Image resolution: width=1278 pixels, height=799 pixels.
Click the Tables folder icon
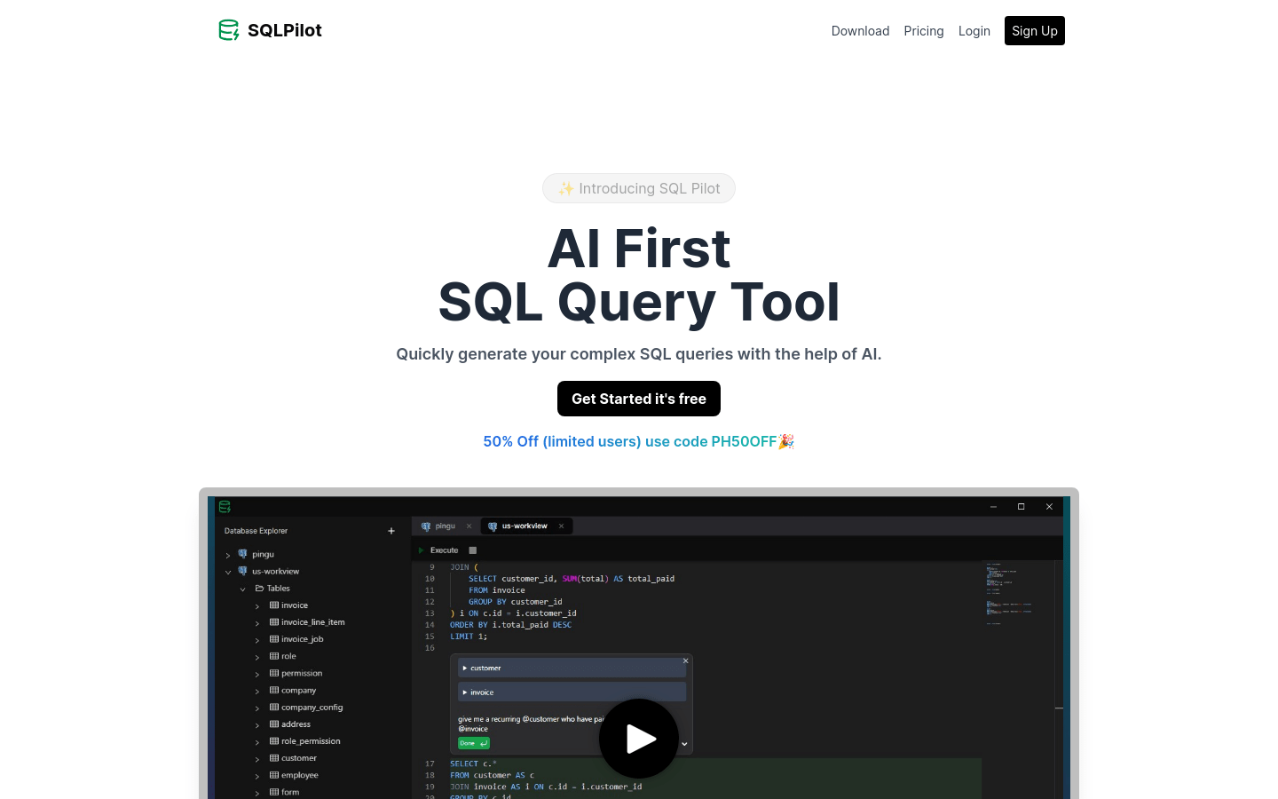259,588
